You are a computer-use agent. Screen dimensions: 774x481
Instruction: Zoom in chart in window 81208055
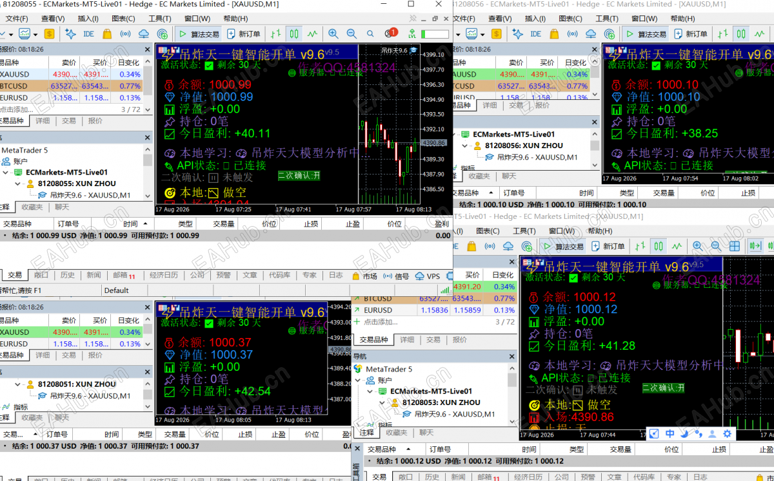[x=333, y=33]
